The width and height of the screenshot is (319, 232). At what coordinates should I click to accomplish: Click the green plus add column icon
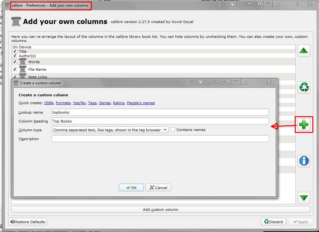[304, 124]
